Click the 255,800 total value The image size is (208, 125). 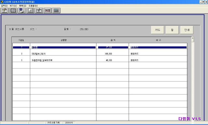84,29
